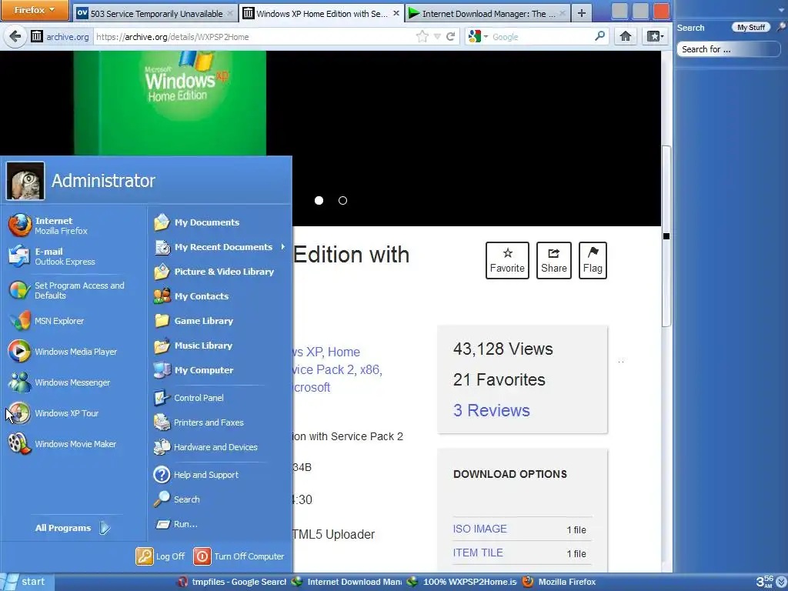Click the URL address field
This screenshot has height=591, width=788.
click(254, 37)
